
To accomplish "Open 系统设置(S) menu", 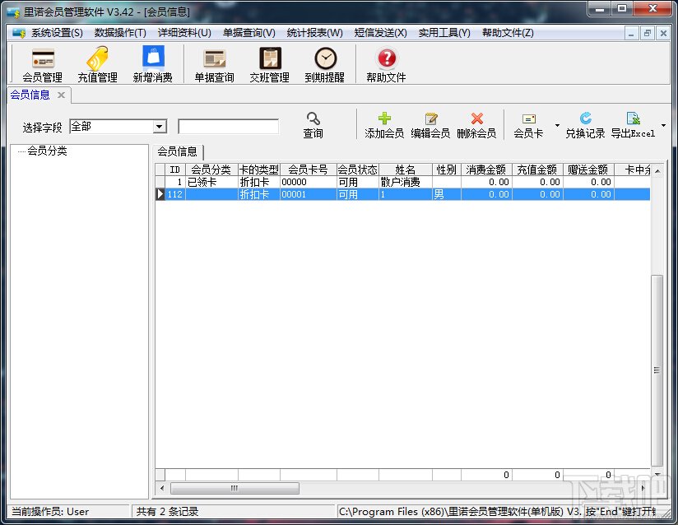I will point(57,33).
